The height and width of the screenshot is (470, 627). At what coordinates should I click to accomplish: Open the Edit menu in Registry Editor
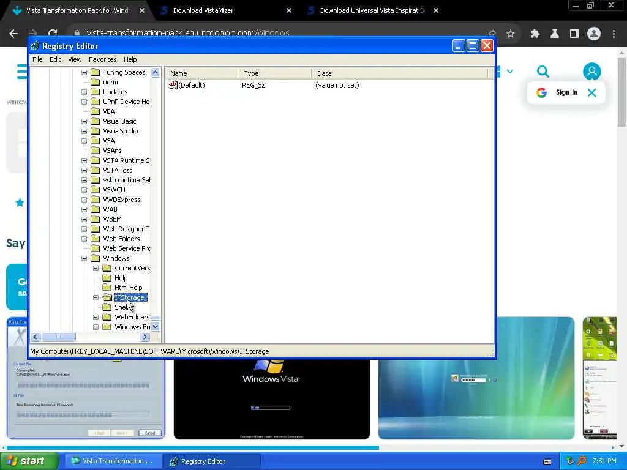click(55, 59)
